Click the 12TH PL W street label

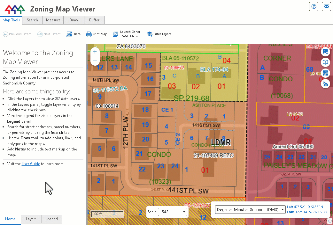click(126, 132)
